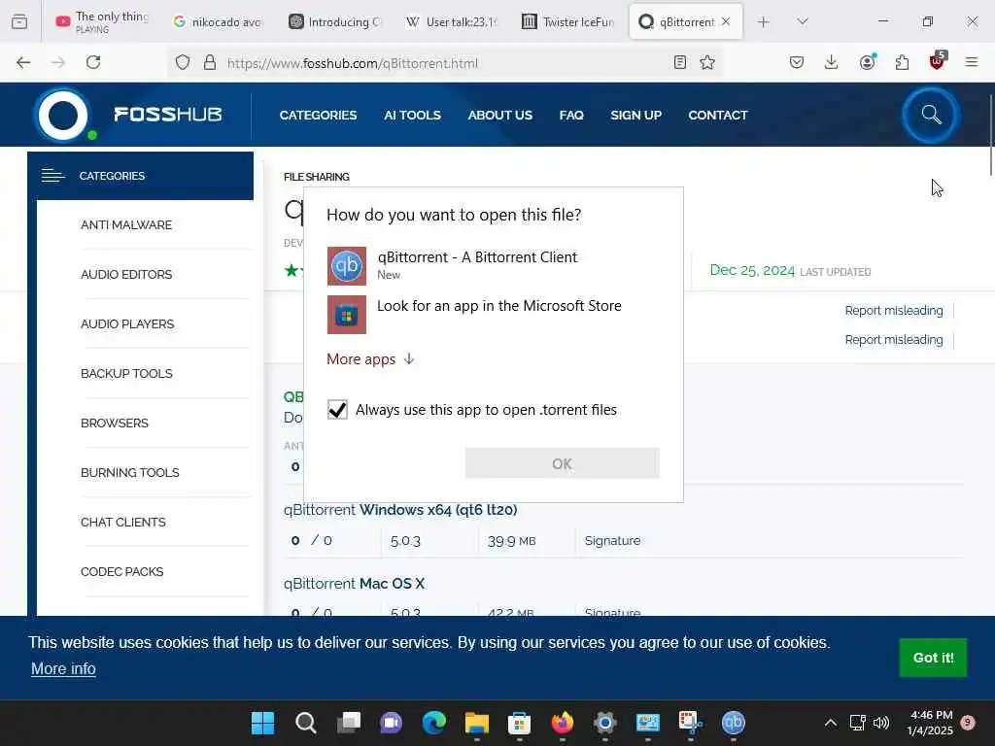This screenshot has height=746, width=995.
Task: Click first Report misleading link
Action: [x=894, y=310]
